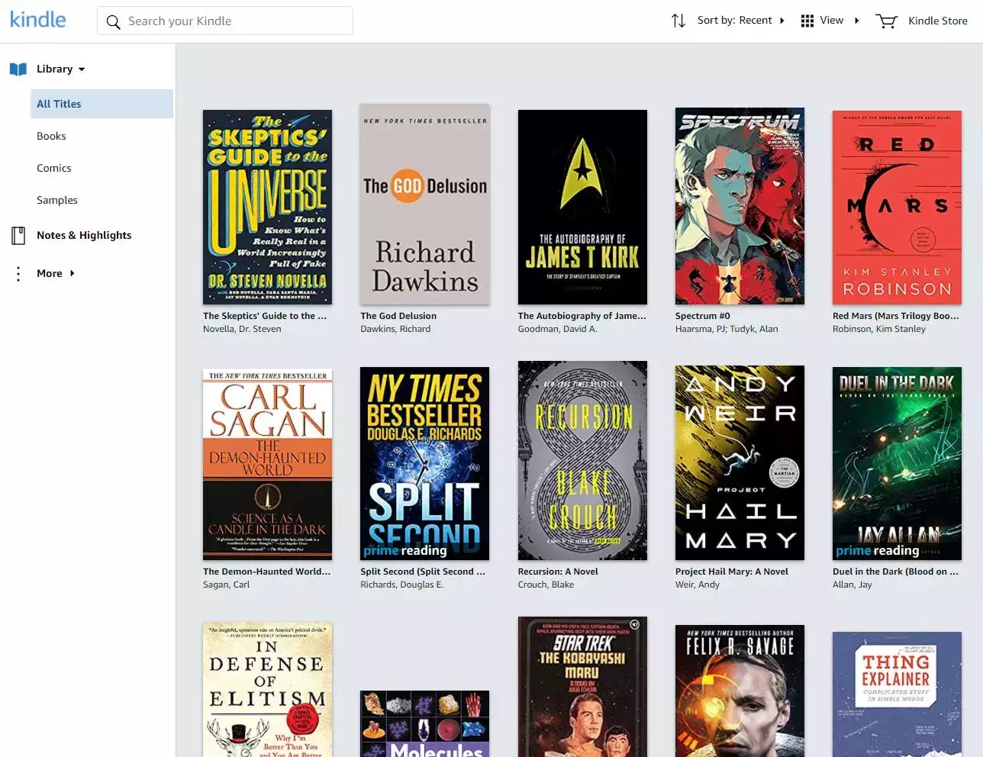Open the Felix R. Savage book cover
Viewport: 983px width, 757px height.
coord(740,691)
